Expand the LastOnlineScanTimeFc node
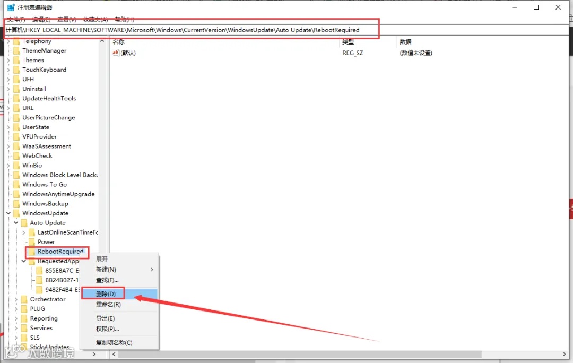Image resolution: width=573 pixels, height=363 pixels. [x=24, y=232]
